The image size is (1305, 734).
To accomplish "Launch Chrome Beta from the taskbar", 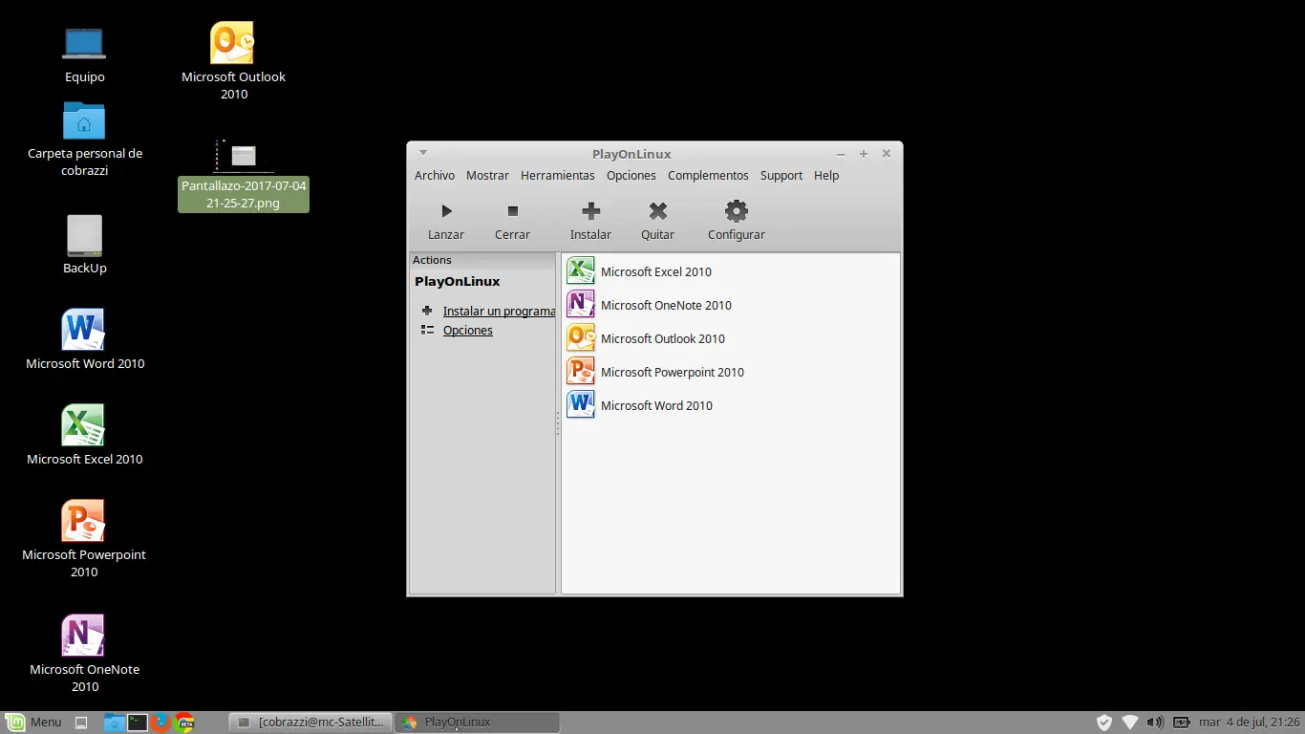I will click(x=185, y=723).
